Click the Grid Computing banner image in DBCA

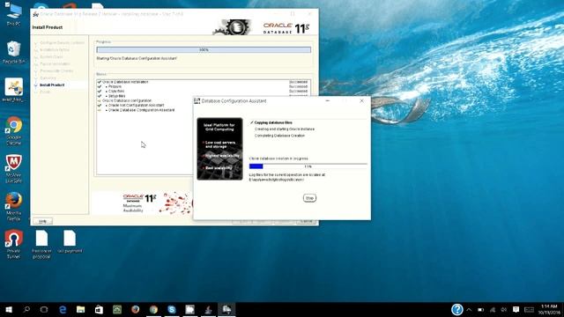219,149
